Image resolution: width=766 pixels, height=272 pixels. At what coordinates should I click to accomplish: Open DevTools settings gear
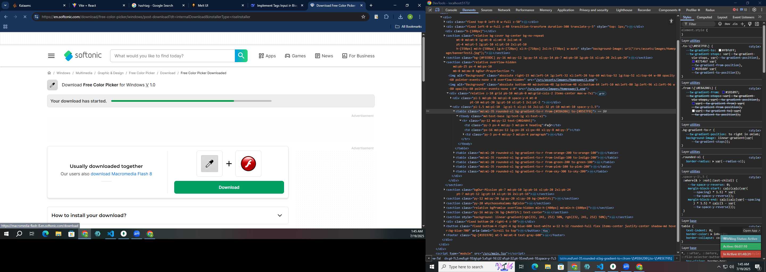(x=754, y=10)
